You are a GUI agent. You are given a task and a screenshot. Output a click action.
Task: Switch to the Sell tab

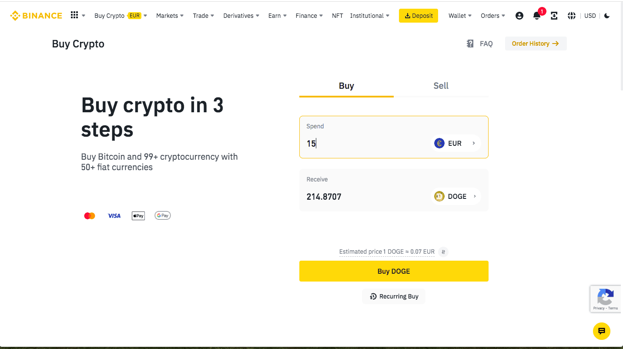(x=441, y=86)
